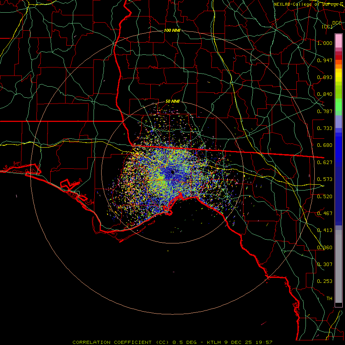This screenshot has width=345, height=345.
Task: Select the 0.627 scale value
Action: (325, 163)
